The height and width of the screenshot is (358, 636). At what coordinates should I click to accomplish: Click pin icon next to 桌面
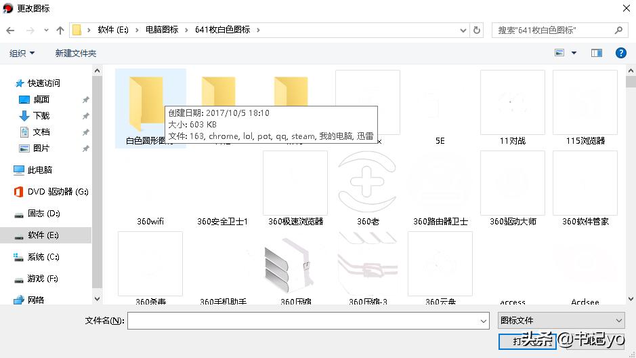click(85, 100)
